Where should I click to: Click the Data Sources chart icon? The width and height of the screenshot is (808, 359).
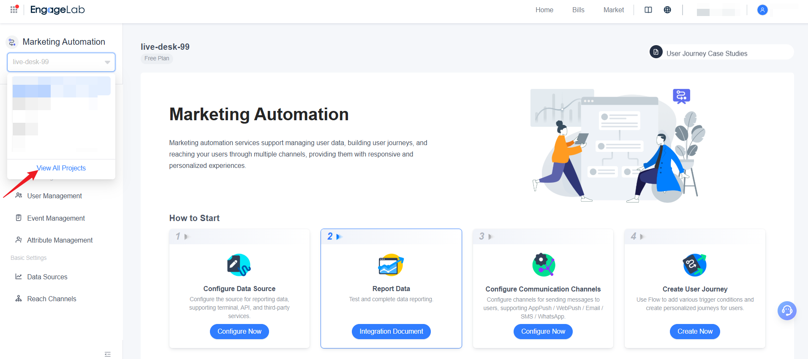[x=19, y=276]
